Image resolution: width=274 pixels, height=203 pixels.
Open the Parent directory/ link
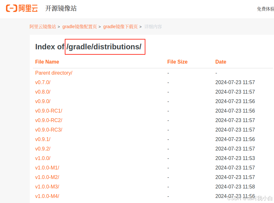[x=54, y=73]
